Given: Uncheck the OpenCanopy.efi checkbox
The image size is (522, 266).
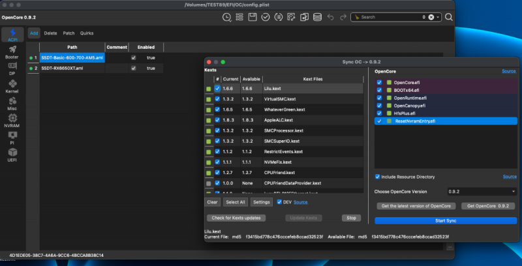Looking at the screenshot, I should 380,105.
